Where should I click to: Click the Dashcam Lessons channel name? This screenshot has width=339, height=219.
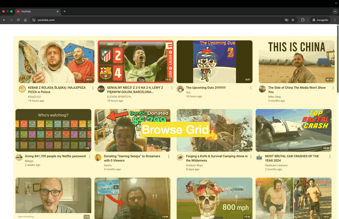point(276,165)
